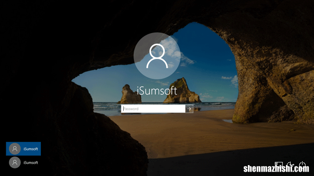The width and height of the screenshot is (314, 176).
Task: Click the large iSumsoft username heading
Action: coord(157,91)
